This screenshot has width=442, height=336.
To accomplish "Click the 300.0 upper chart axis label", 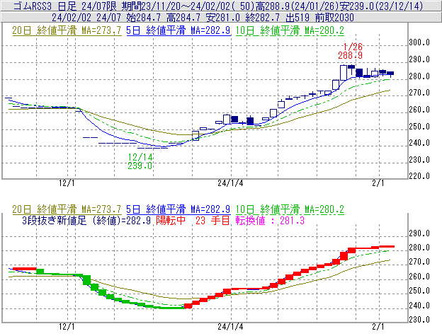I will (419, 42).
